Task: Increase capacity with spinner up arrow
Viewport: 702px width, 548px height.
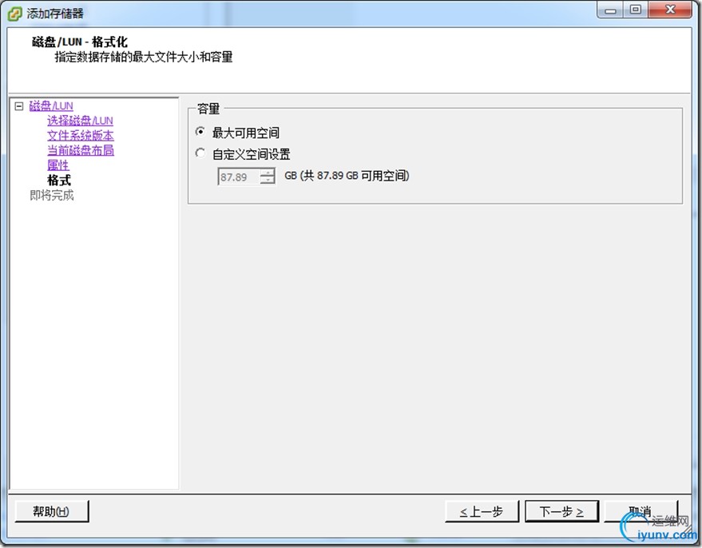Action: tap(268, 173)
